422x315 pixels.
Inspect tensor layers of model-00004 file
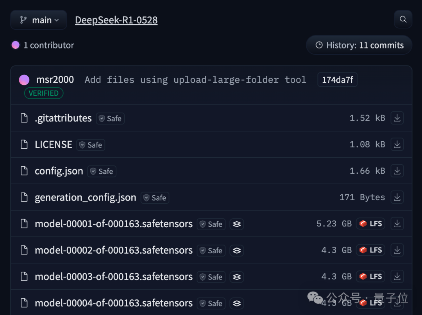237,303
